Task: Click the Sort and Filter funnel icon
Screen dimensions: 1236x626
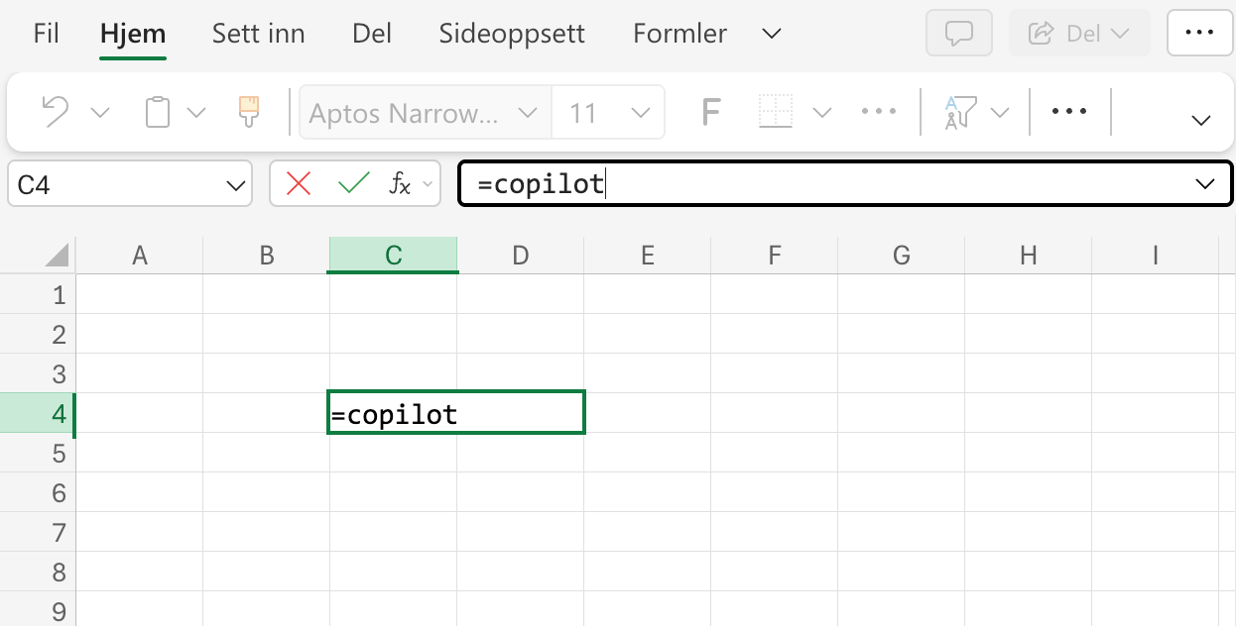Action: [961, 112]
